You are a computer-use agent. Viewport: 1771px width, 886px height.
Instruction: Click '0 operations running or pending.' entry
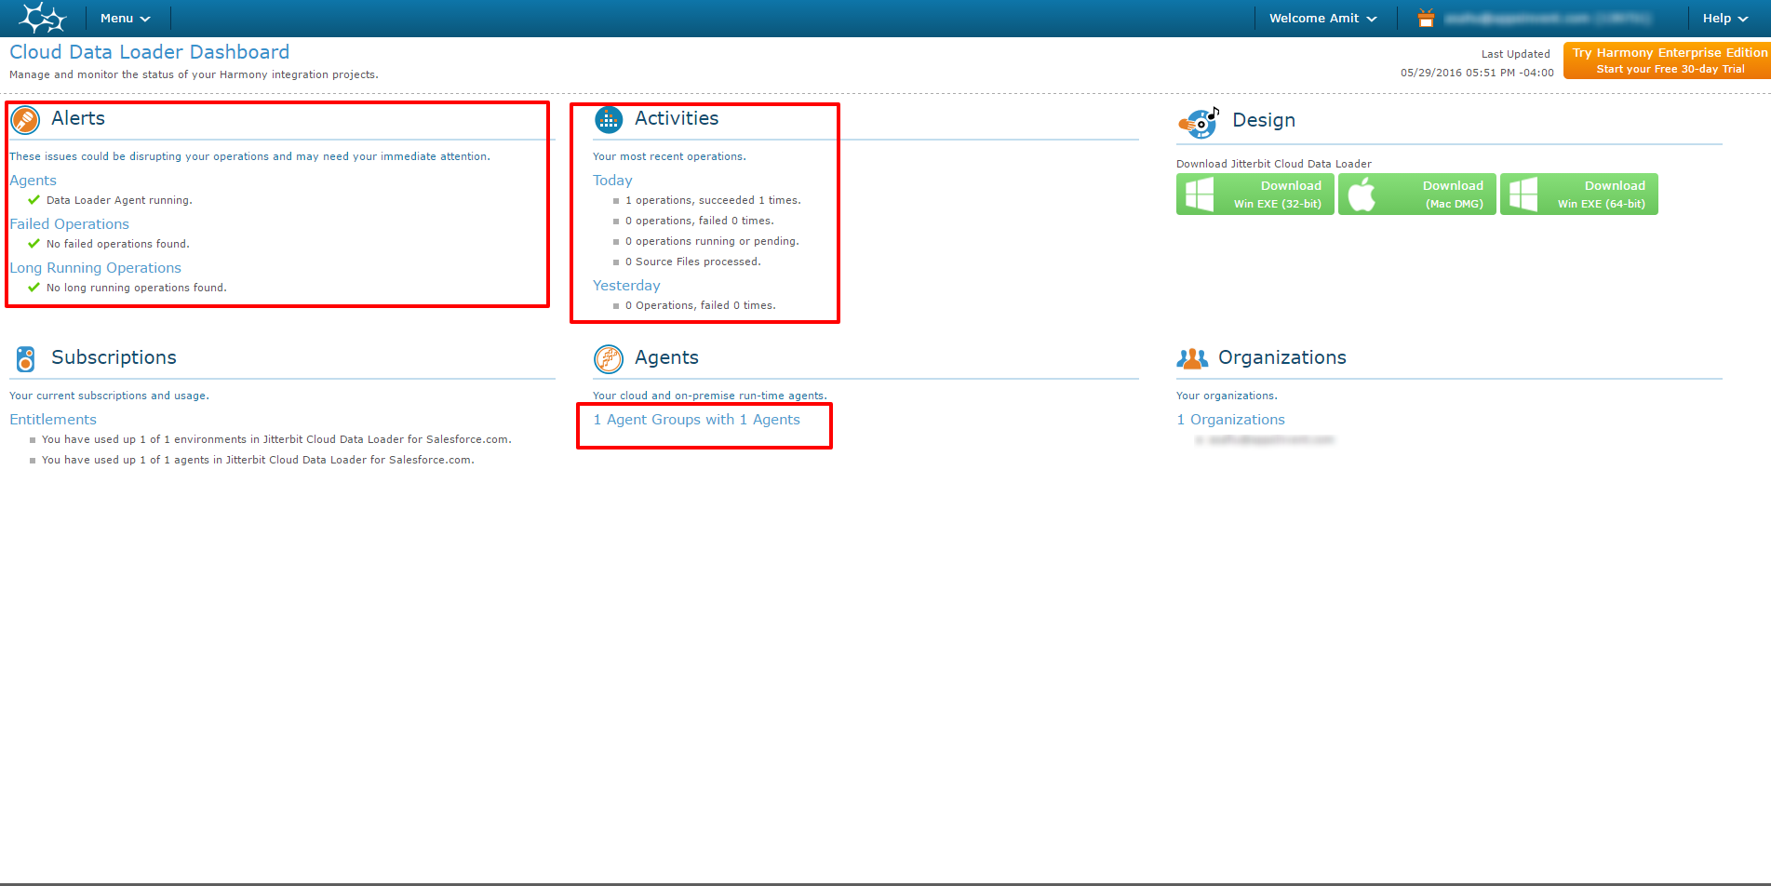pos(712,241)
